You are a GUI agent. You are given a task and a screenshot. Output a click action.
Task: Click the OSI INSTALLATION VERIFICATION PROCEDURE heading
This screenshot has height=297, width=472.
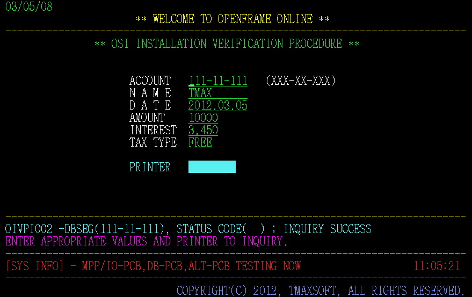(227, 44)
